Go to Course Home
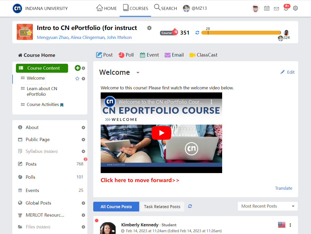The height and width of the screenshot is (234, 311). 36,55
